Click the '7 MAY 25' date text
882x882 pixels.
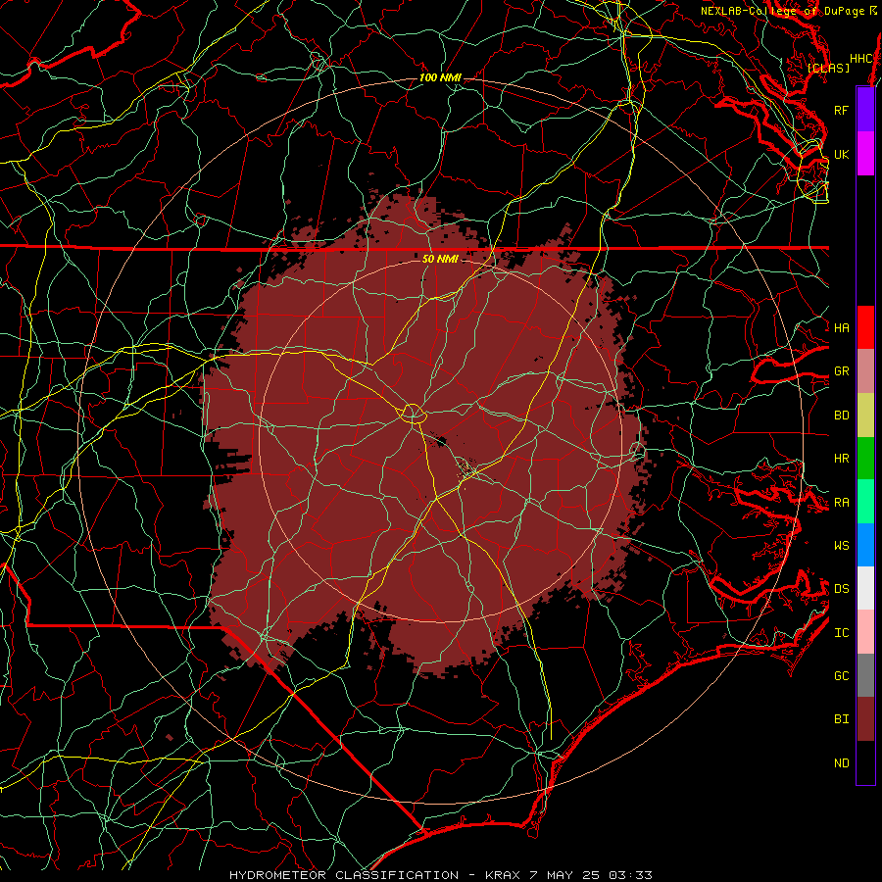click(564, 875)
